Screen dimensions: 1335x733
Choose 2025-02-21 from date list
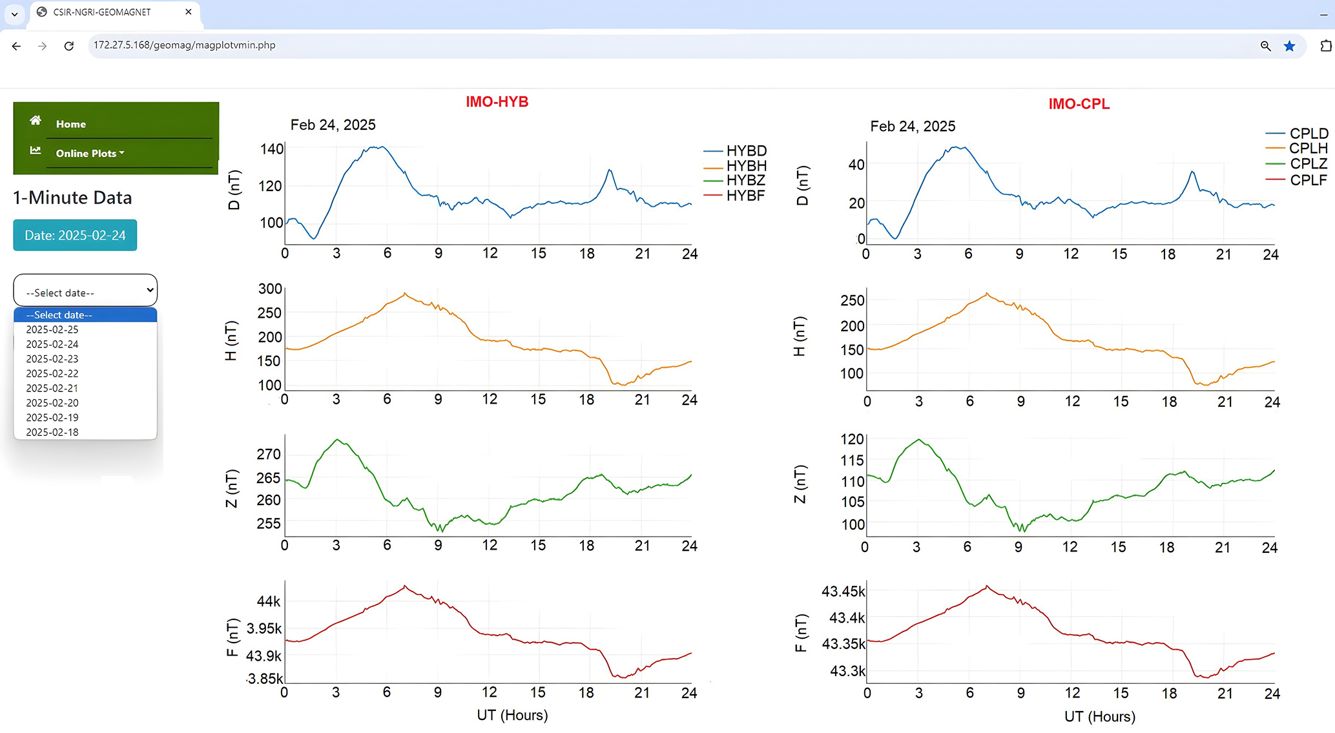52,388
